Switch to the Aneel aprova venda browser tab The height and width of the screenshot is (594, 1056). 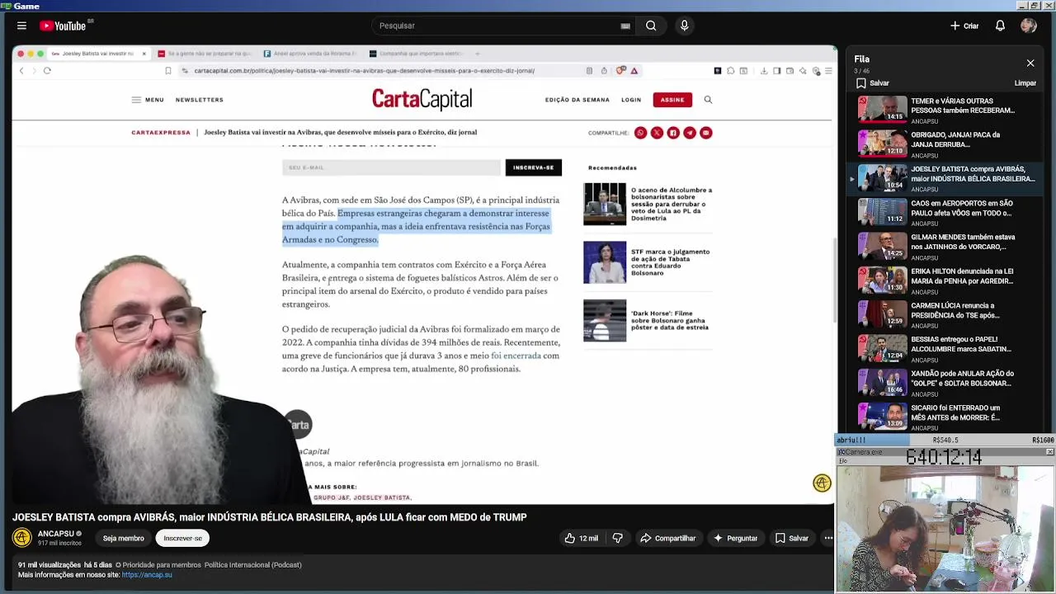[x=309, y=54]
